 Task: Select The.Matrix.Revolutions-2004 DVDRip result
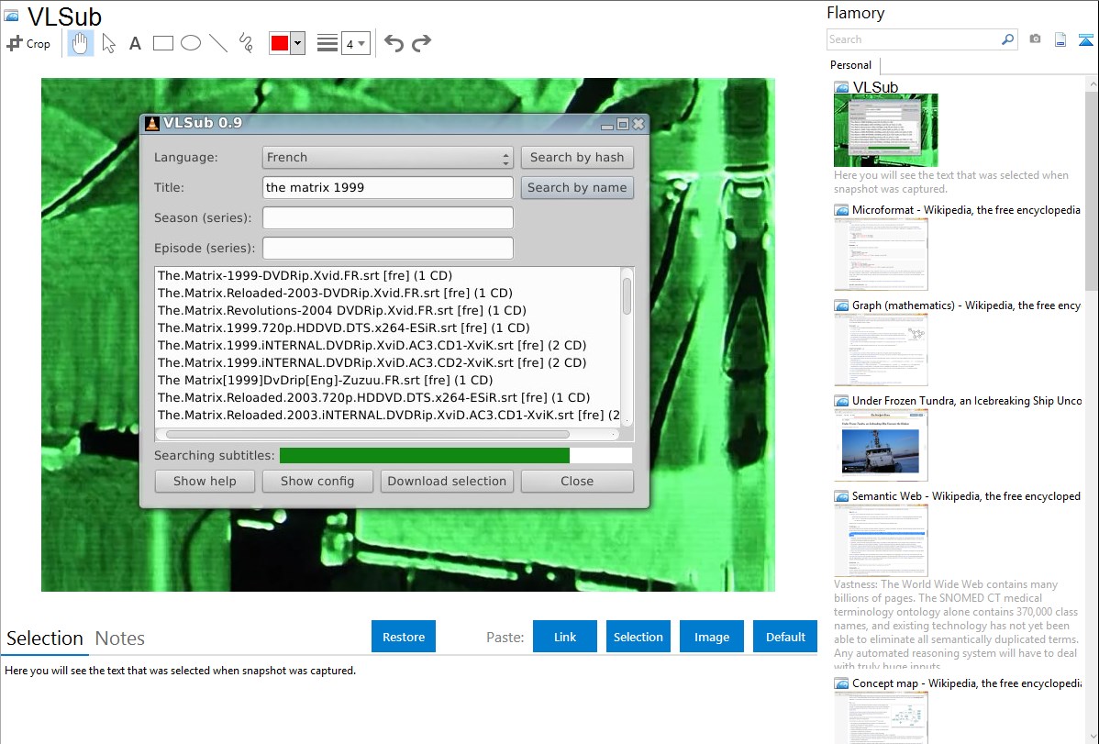[x=341, y=311]
